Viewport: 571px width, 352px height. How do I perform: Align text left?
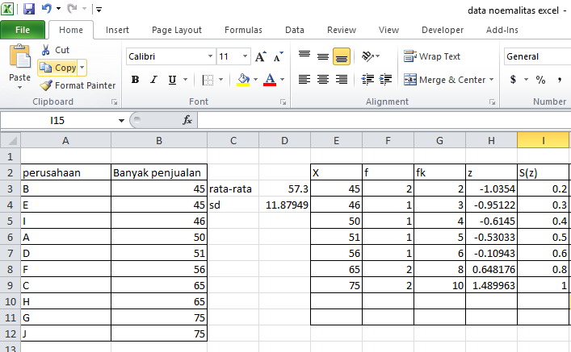tap(304, 79)
